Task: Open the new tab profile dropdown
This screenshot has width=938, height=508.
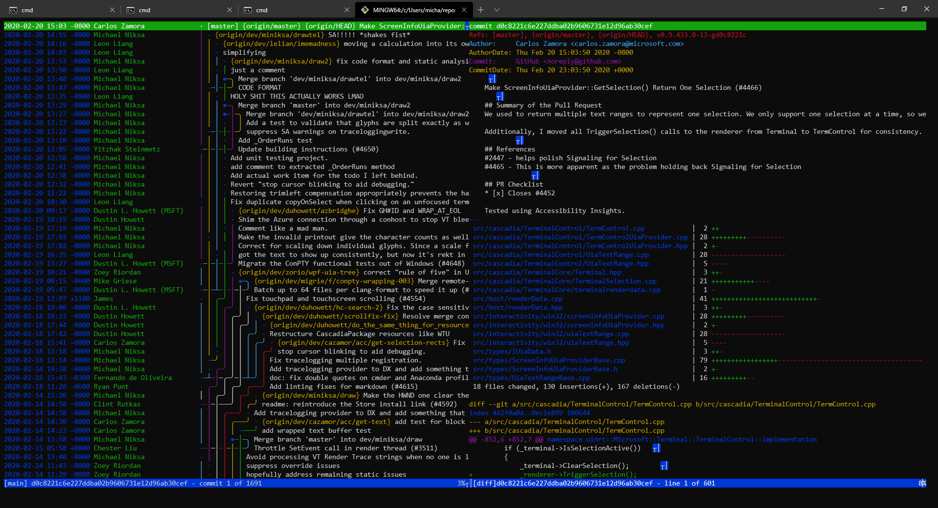Action: pyautogui.click(x=497, y=10)
